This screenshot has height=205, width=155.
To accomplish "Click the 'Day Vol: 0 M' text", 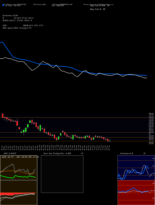I will click(97, 9).
